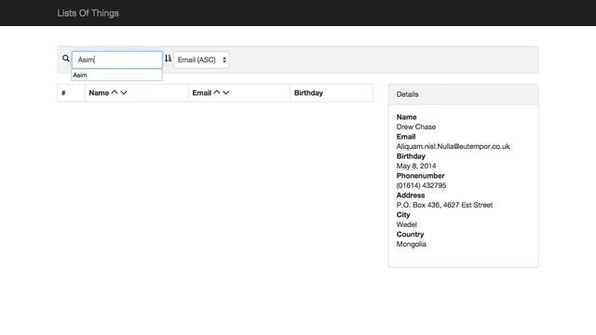Sort Name column ascending with up arrow

[x=115, y=92]
